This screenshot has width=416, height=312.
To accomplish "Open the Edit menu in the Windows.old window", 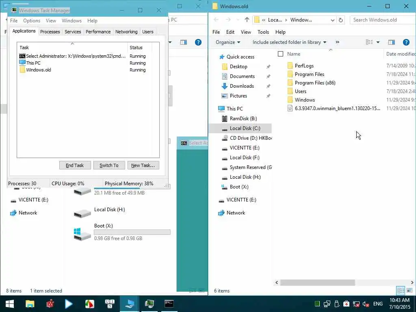I will tap(230, 32).
